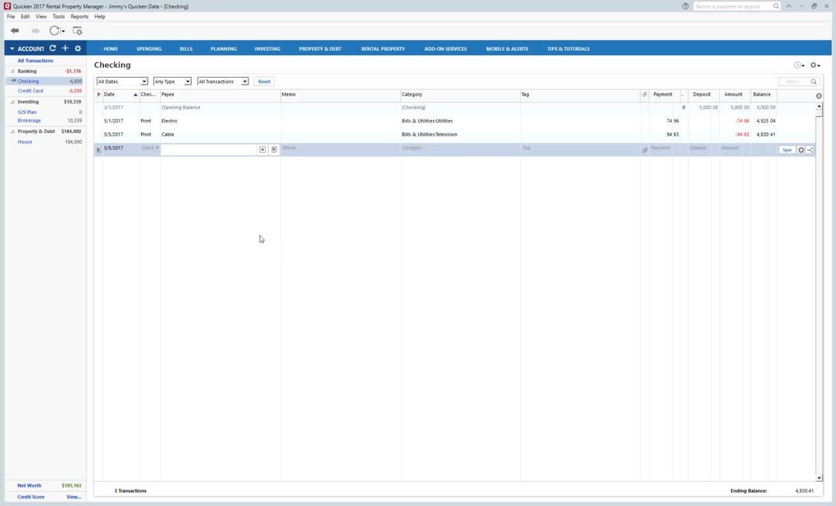Click the split transaction icon beside Save
The width and height of the screenshot is (836, 506).
pyautogui.click(x=810, y=150)
